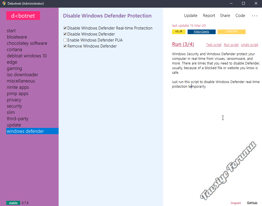
Task: Open the three-dots more menu
Action: [254, 16]
